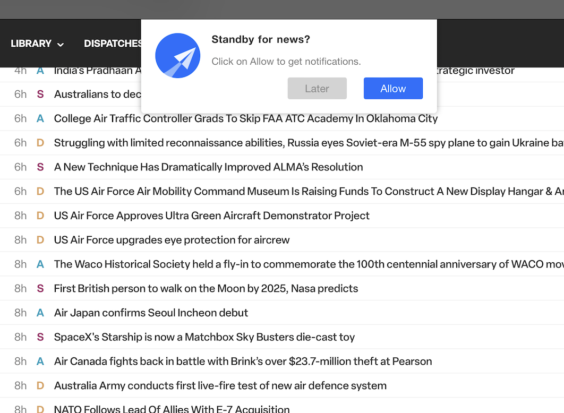The width and height of the screenshot is (564, 413).
Task: Open the DISPATCHES menu item
Action: pos(113,44)
